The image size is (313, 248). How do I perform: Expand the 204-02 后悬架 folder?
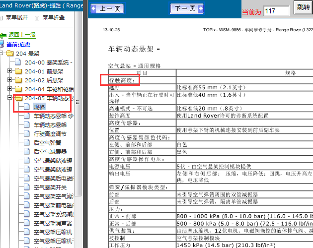pyautogui.click(x=9, y=80)
